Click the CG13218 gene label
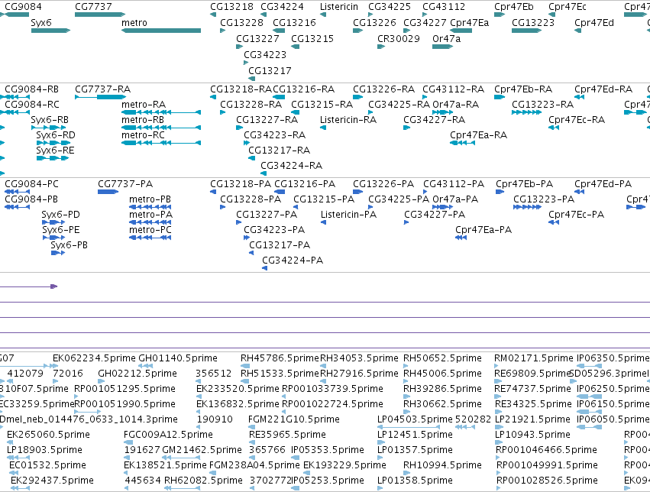The image size is (650, 492). coord(231,7)
